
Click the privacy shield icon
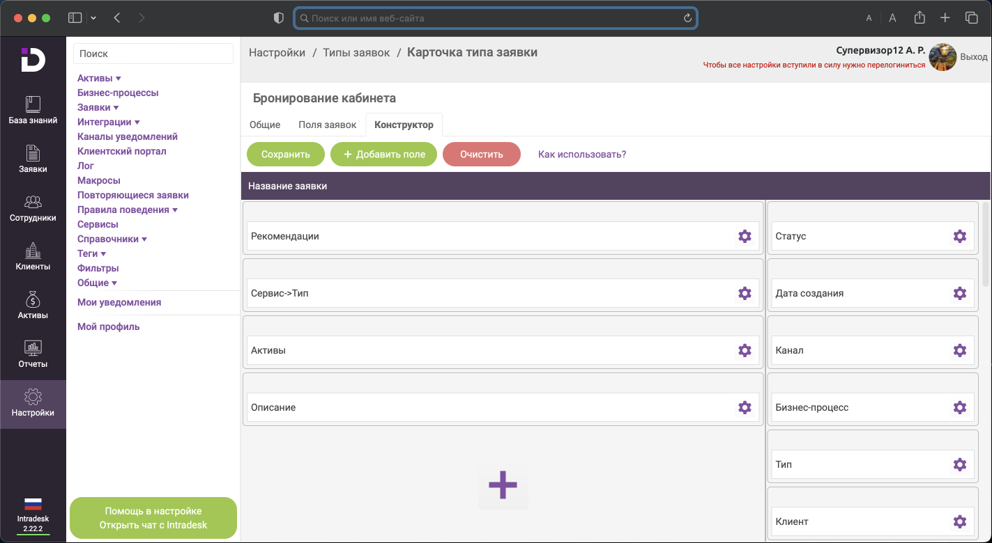pyautogui.click(x=279, y=18)
